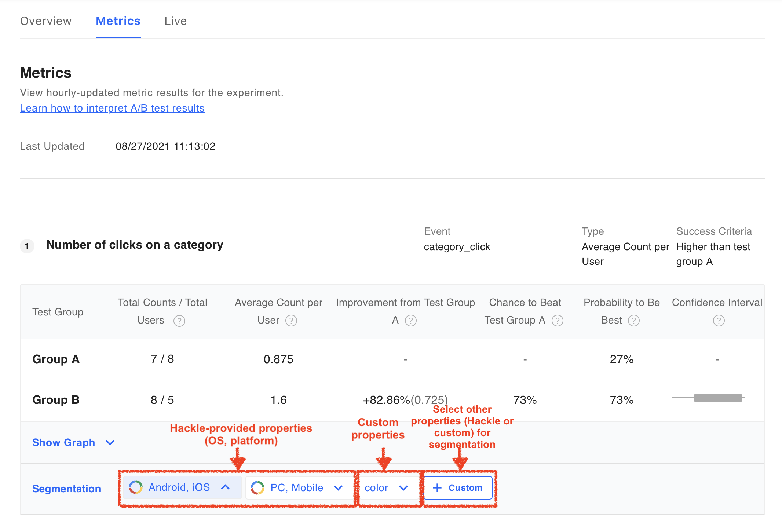Click Group B confidence interval bar

717,398
